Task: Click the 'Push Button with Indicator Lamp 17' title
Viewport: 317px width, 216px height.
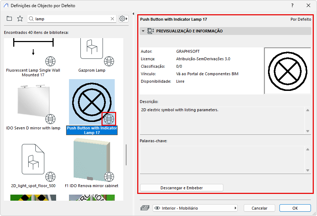Action: (x=173, y=19)
